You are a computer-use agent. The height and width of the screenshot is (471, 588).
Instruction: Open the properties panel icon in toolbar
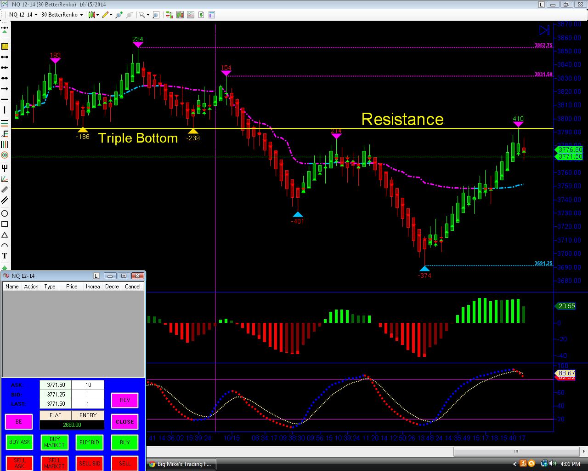click(x=212, y=15)
